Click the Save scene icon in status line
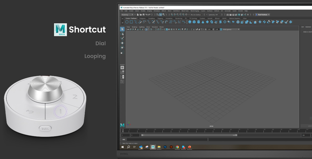 pyautogui.click(x=143, y=15)
